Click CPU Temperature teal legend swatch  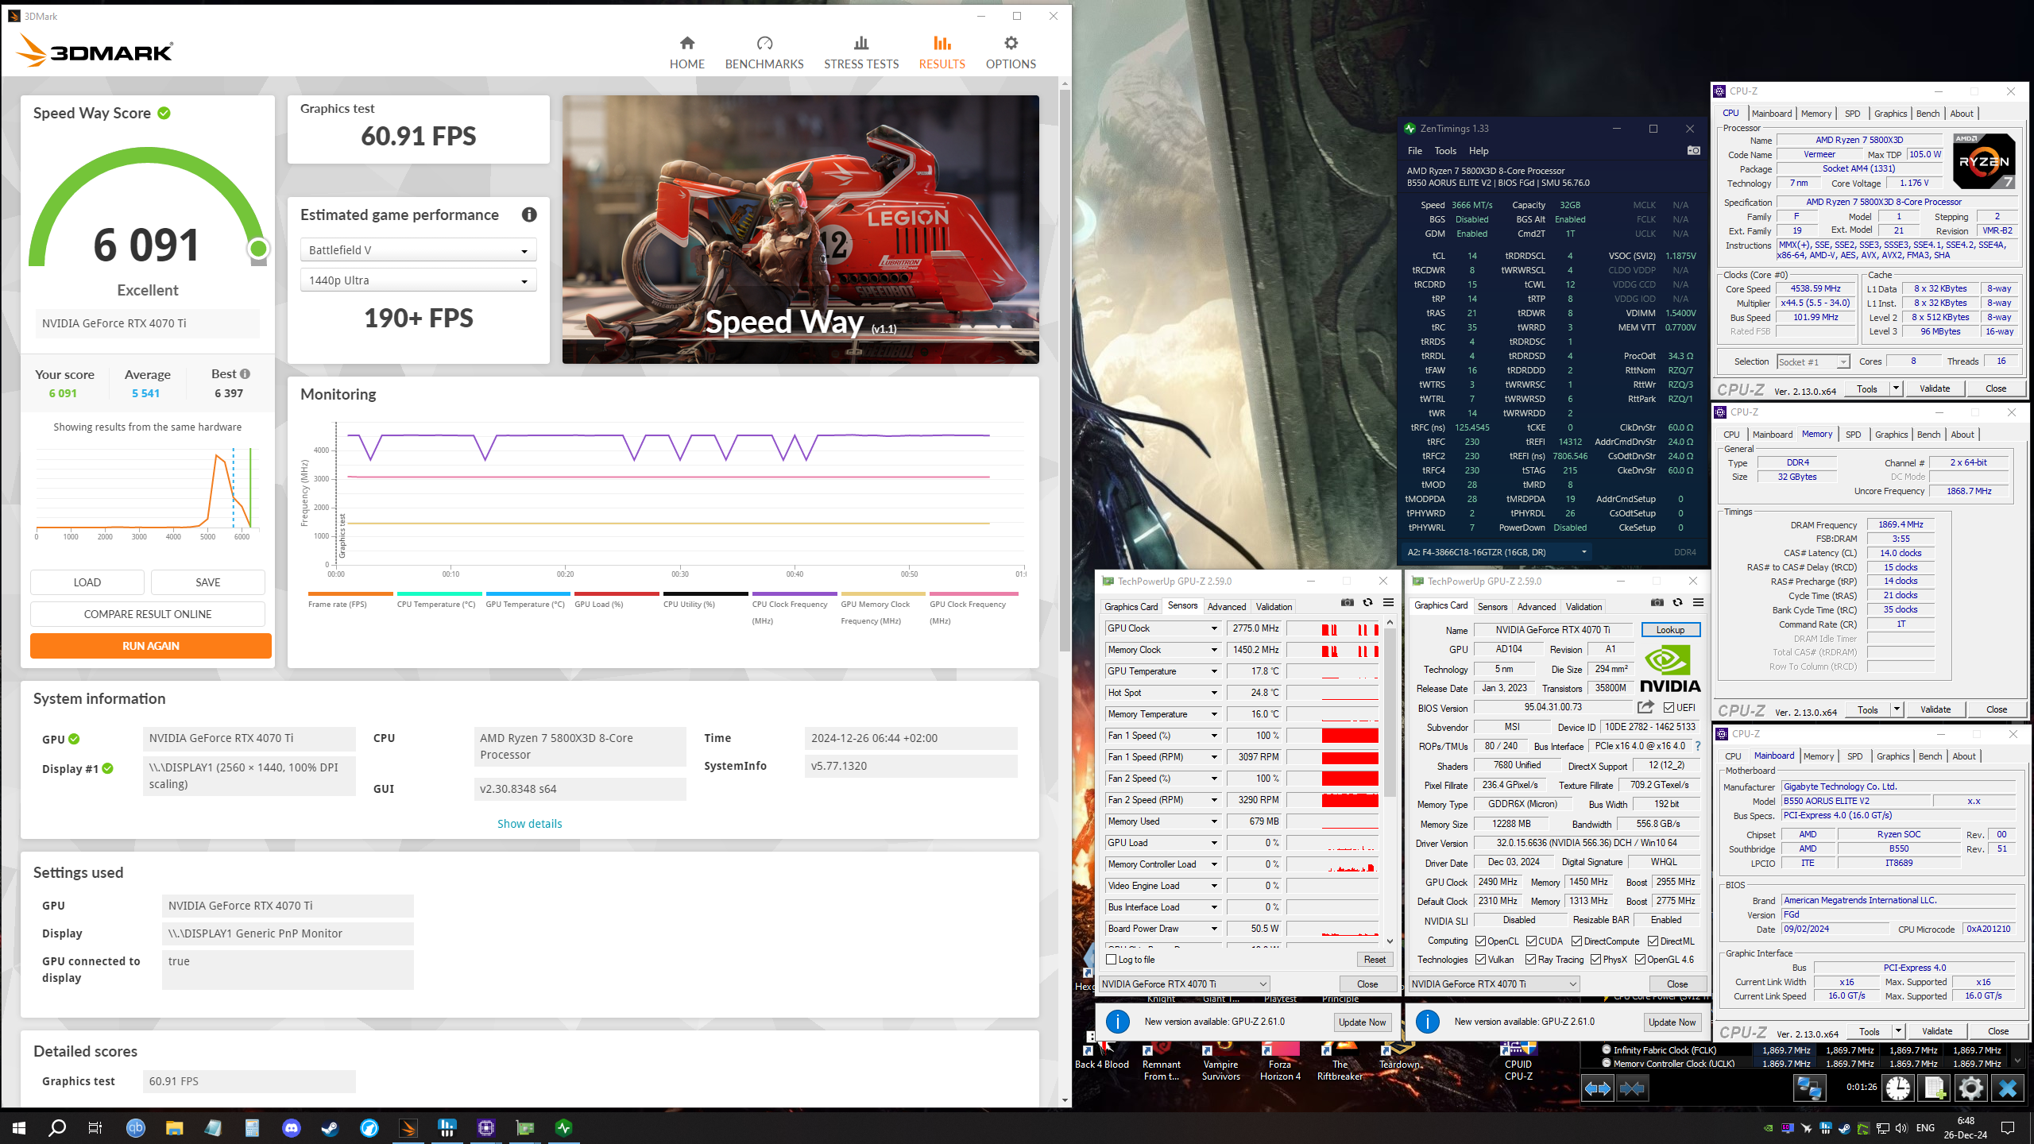tap(439, 593)
